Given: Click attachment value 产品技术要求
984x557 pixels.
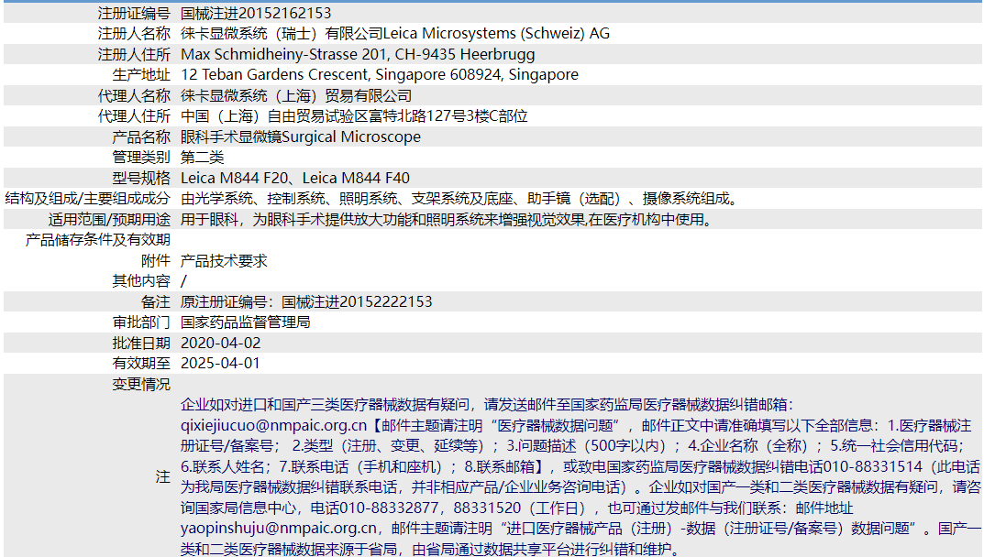Looking at the screenshot, I should [x=224, y=261].
